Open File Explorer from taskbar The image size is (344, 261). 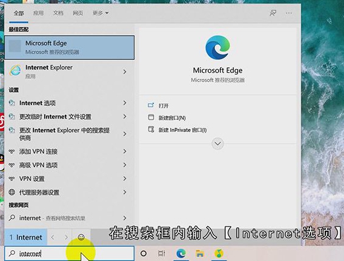coord(200,254)
